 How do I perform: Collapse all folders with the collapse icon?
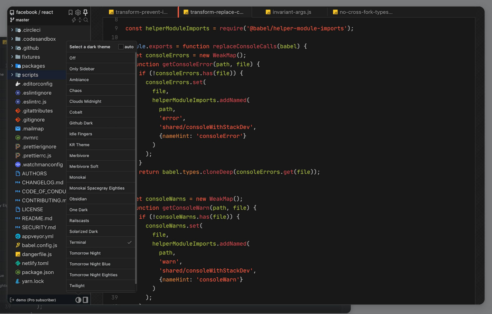click(80, 20)
